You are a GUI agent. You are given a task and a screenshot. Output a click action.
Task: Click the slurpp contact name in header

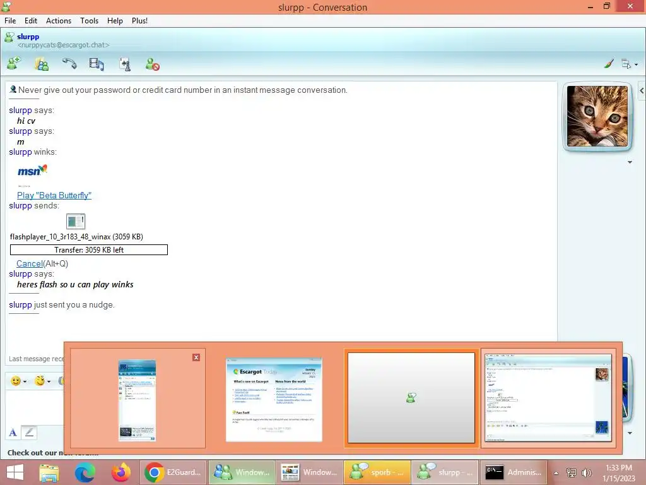click(x=28, y=37)
